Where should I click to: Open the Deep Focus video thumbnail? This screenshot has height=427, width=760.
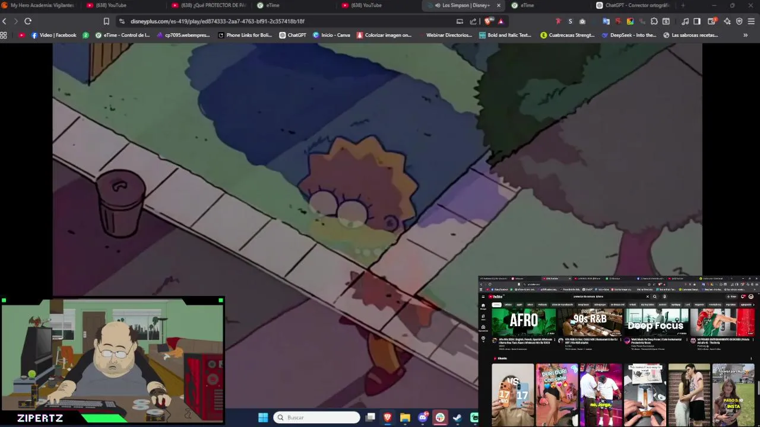pyautogui.click(x=656, y=322)
